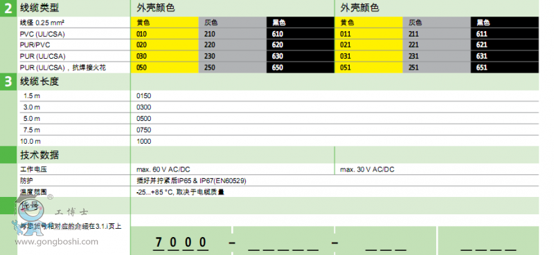The height and width of the screenshot is (255, 554).
Task: Click the www.gongboshi.com watermark link
Action: (56, 242)
